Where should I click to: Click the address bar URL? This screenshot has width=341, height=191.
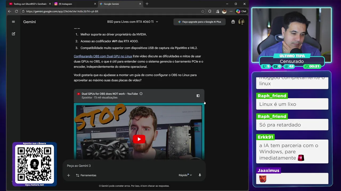[x=62, y=11]
